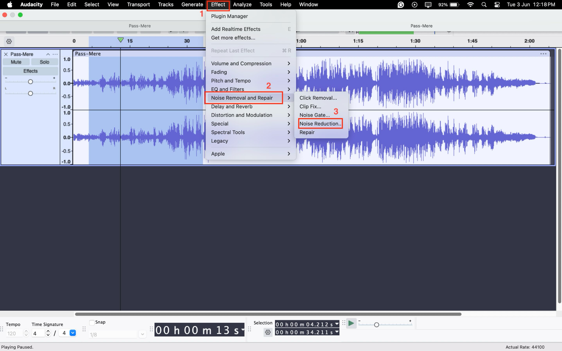Click the toolbar drag handle beside Tempo
Viewport: 562px width, 351px height.
(x=2, y=329)
